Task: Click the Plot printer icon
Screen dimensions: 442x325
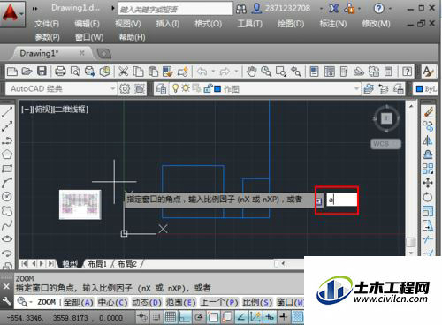Action: click(x=60, y=72)
